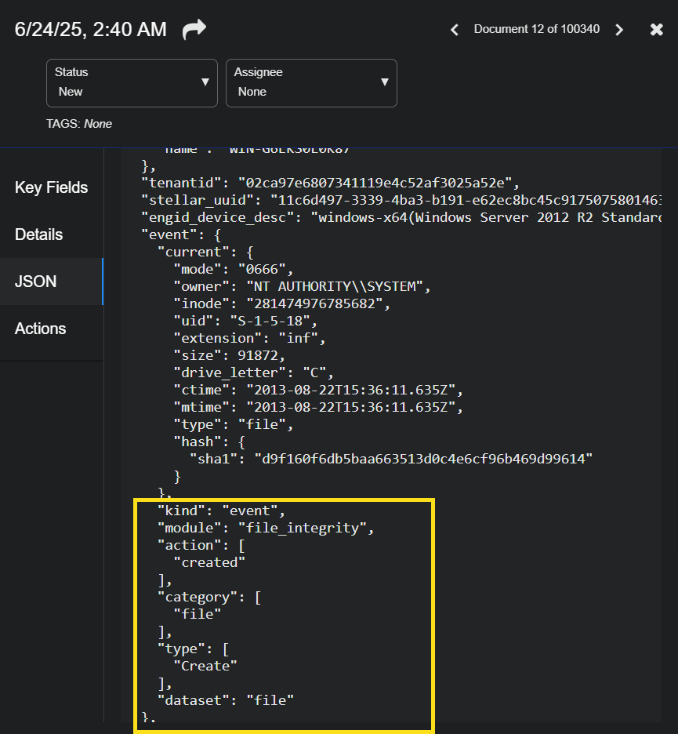
Task: Switch to the Key Fields tab
Action: point(51,187)
